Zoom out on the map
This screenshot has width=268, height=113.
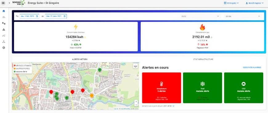136,105
